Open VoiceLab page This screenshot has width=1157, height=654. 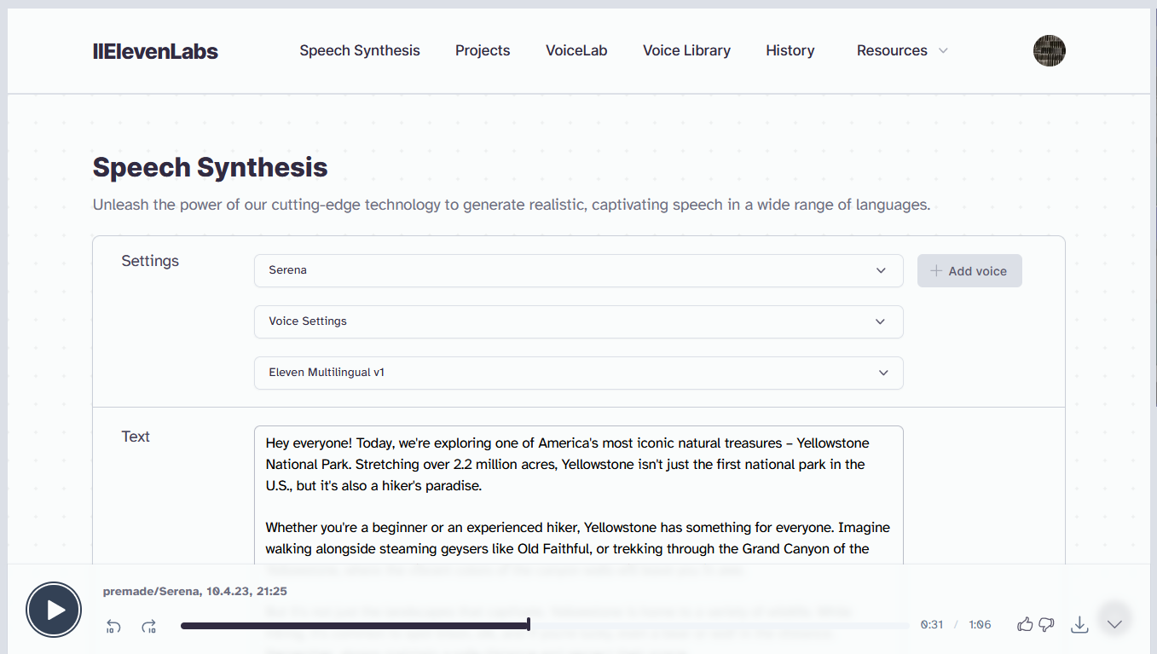click(x=576, y=50)
